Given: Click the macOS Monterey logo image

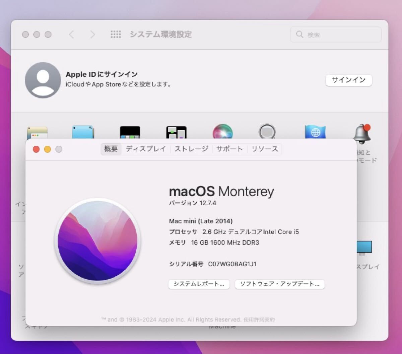Looking at the screenshot, I should tap(97, 241).
